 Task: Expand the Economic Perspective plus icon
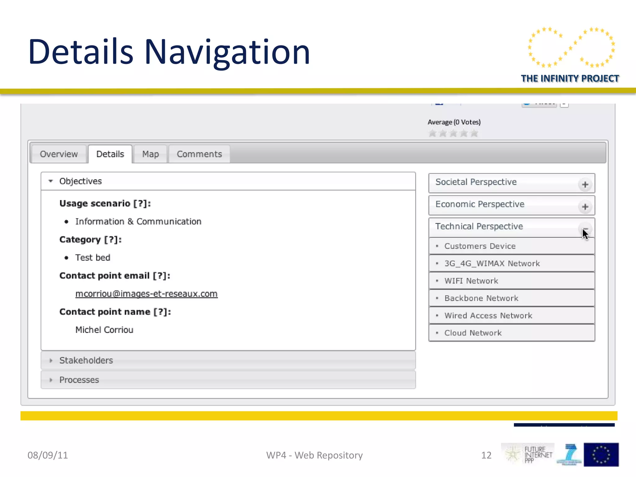[585, 207]
